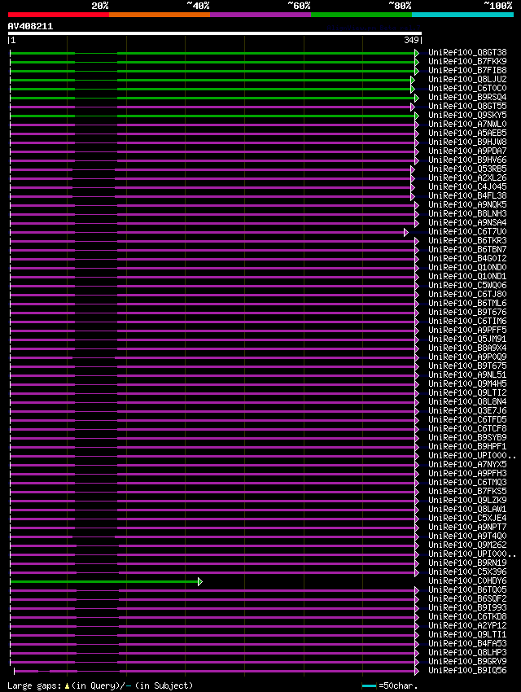
Task: Click the purple arrowhead of the Q8GT55 hit
Action: [413, 107]
